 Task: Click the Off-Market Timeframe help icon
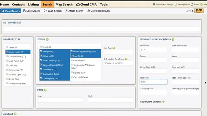coord(126,59)
